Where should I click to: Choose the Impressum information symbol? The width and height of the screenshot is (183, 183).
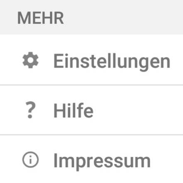(30, 160)
